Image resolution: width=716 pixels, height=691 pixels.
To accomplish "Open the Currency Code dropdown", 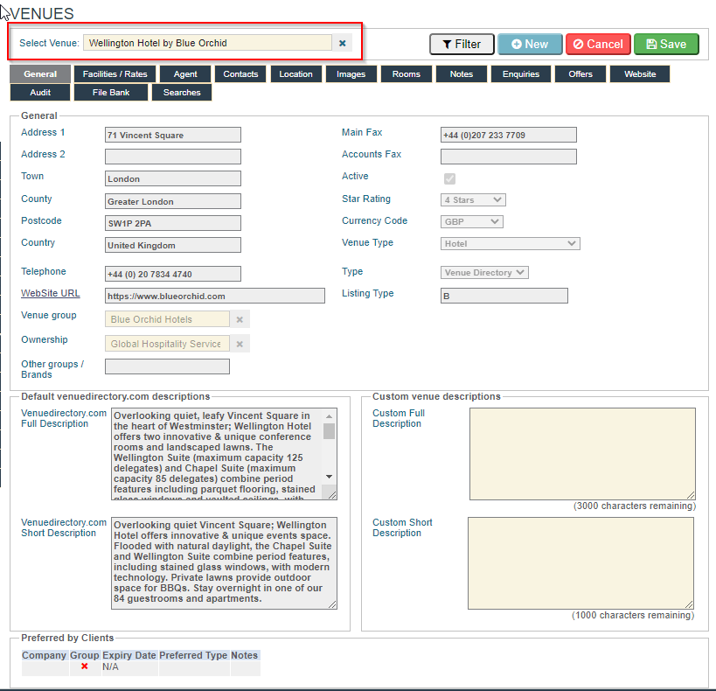I will tap(472, 221).
